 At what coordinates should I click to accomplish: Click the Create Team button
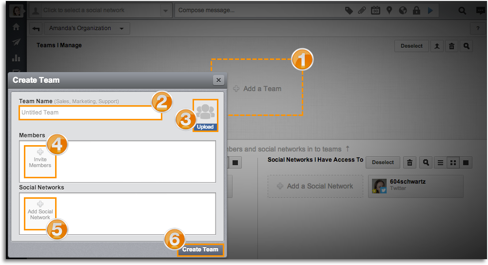coord(200,249)
